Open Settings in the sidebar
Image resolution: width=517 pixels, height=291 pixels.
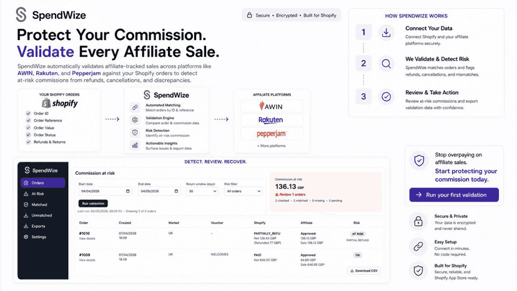[43, 237]
